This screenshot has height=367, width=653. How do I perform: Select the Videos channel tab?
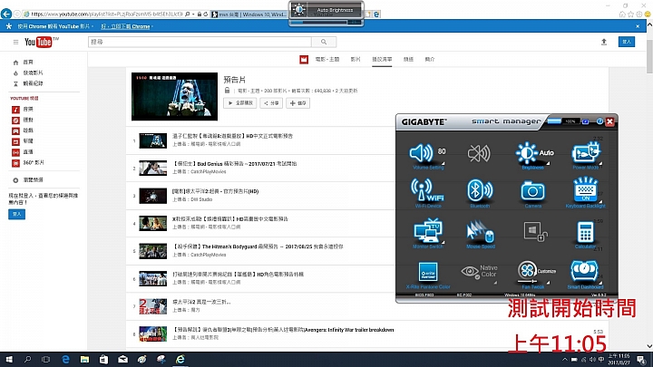point(356,60)
